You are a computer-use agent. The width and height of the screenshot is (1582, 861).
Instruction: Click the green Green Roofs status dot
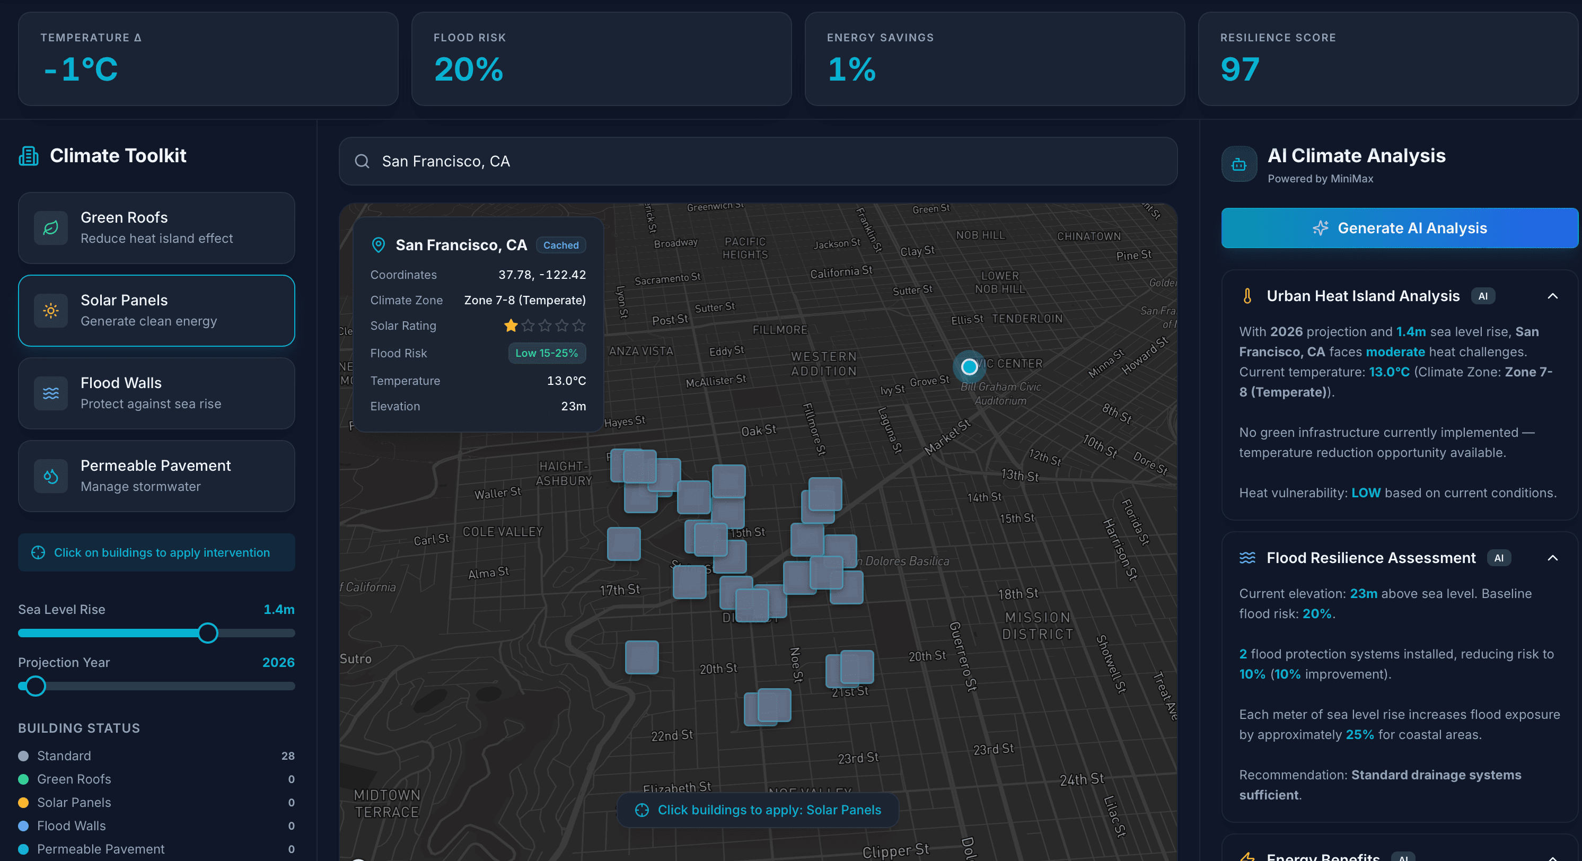[x=23, y=779]
